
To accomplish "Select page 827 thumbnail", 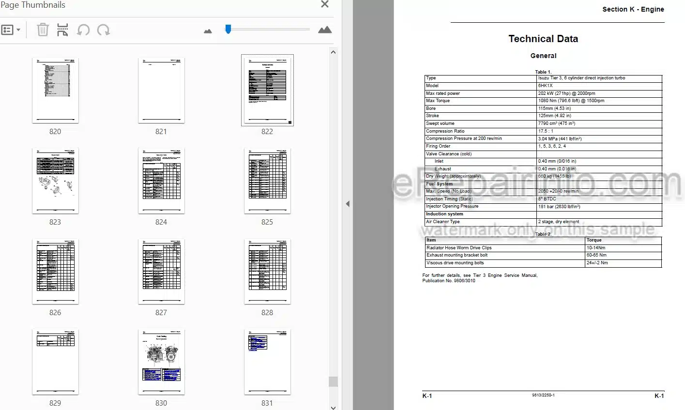I will click(x=161, y=271).
